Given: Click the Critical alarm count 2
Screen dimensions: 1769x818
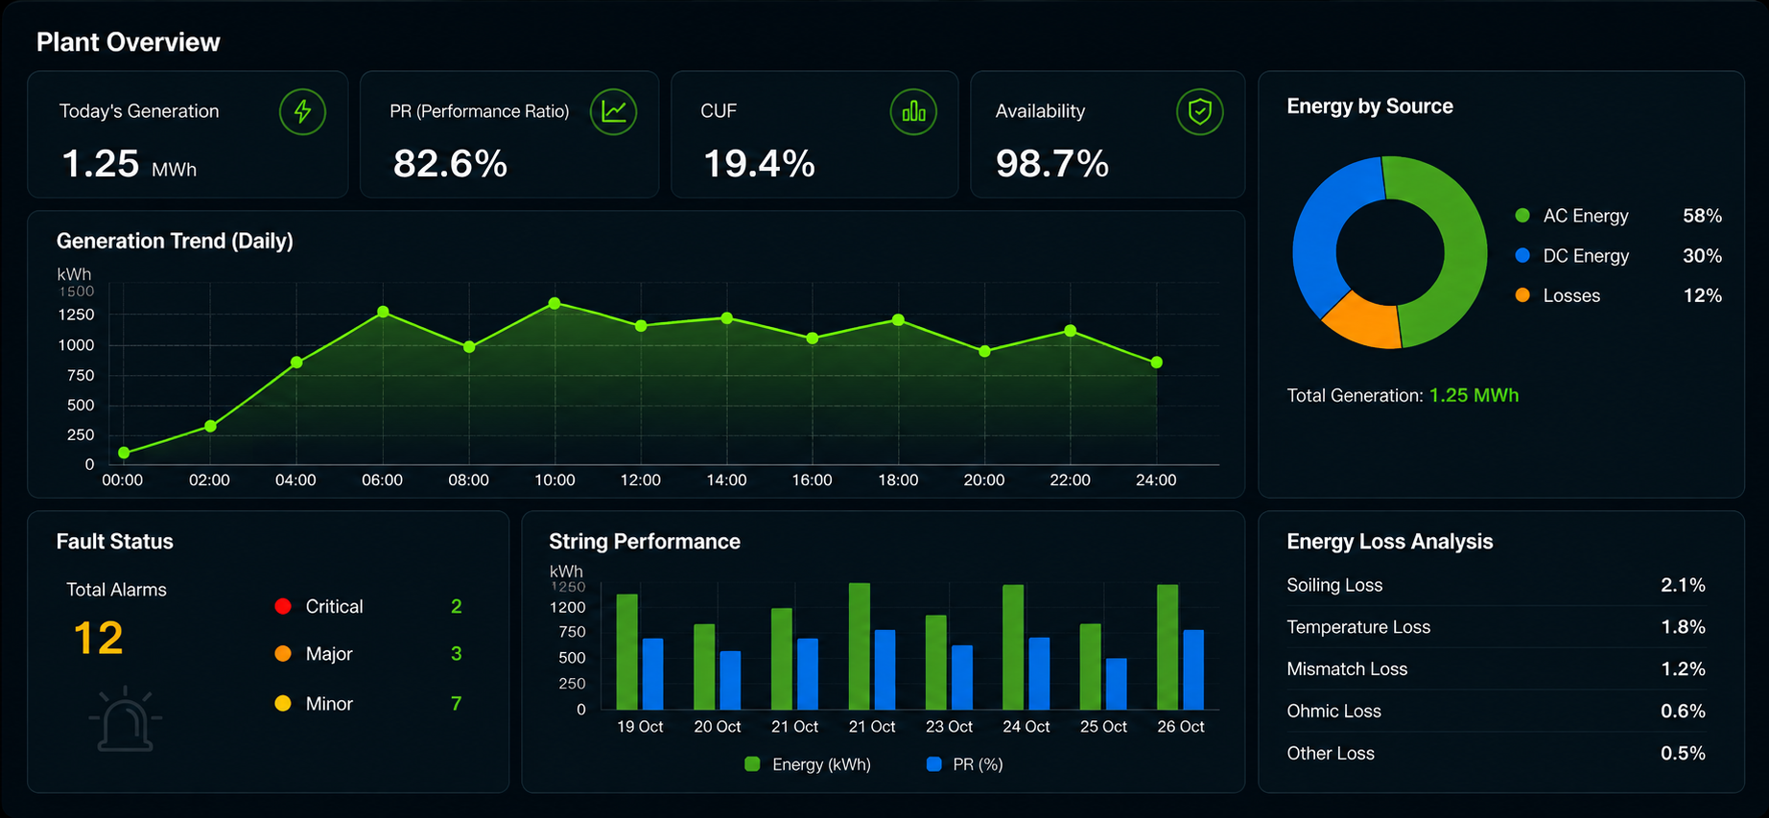Looking at the screenshot, I should [457, 606].
